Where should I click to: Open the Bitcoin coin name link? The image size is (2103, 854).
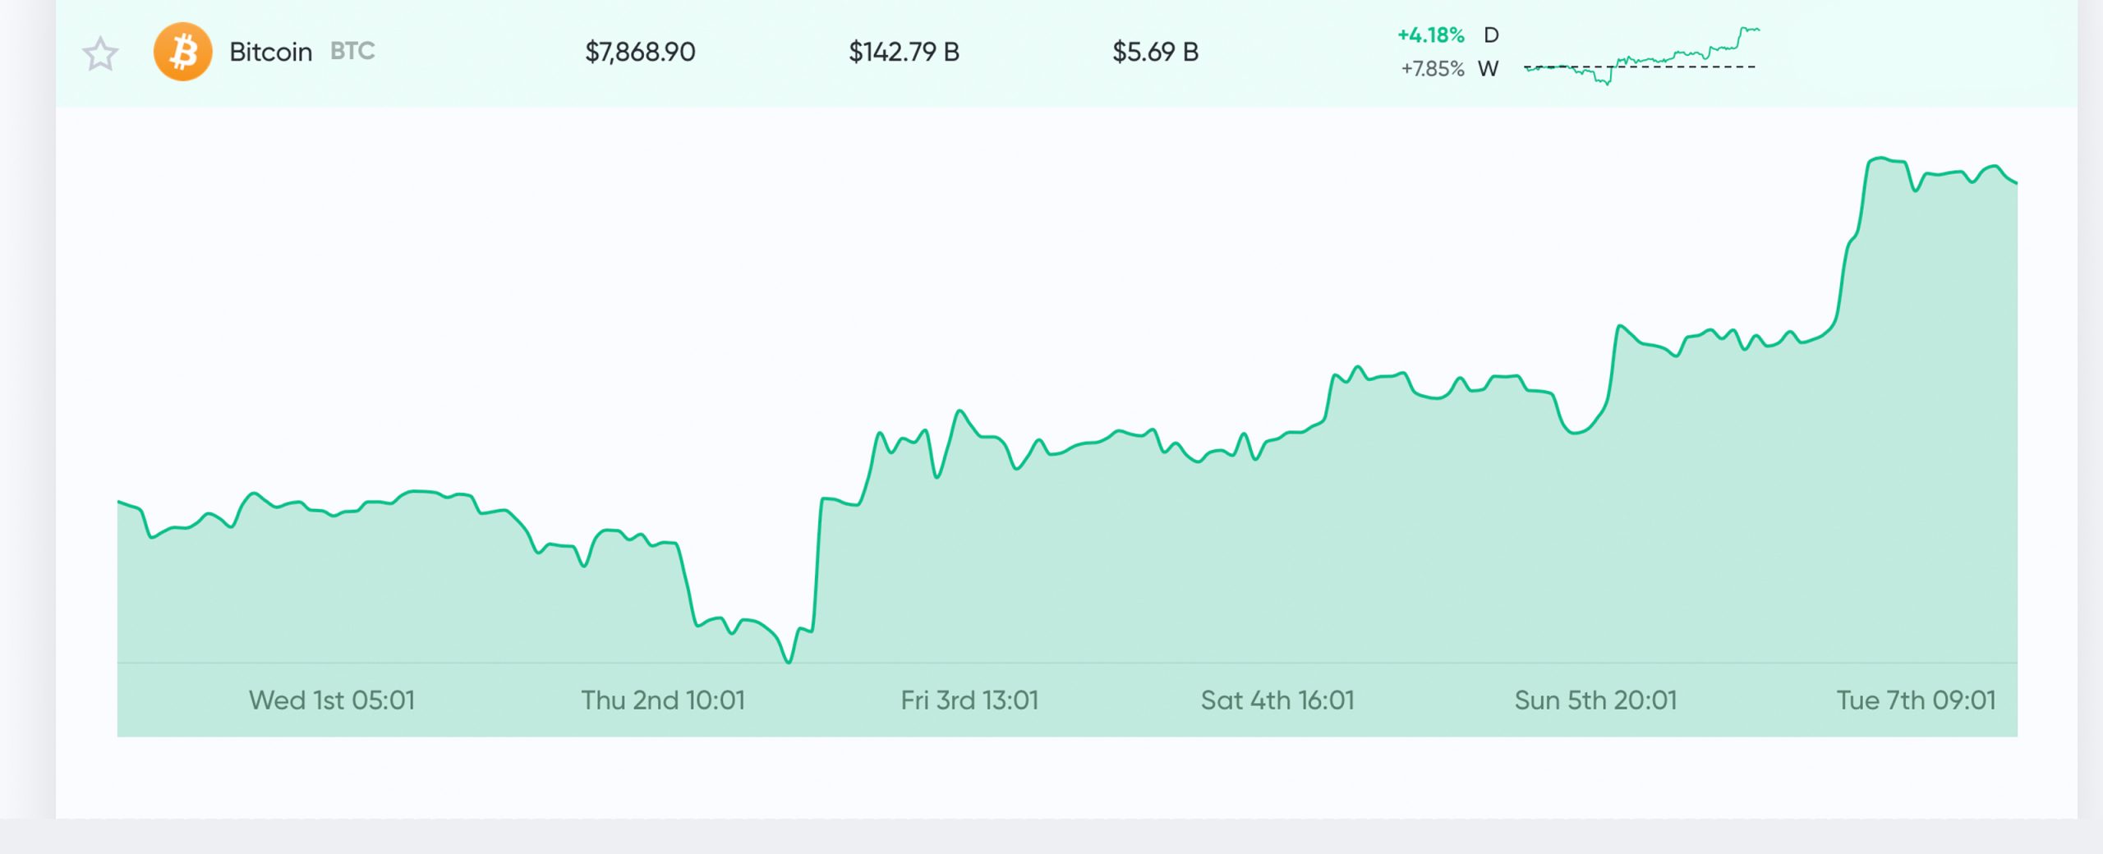click(x=270, y=52)
